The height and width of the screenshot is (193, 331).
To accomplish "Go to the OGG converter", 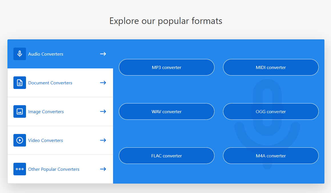I will pos(271,111).
